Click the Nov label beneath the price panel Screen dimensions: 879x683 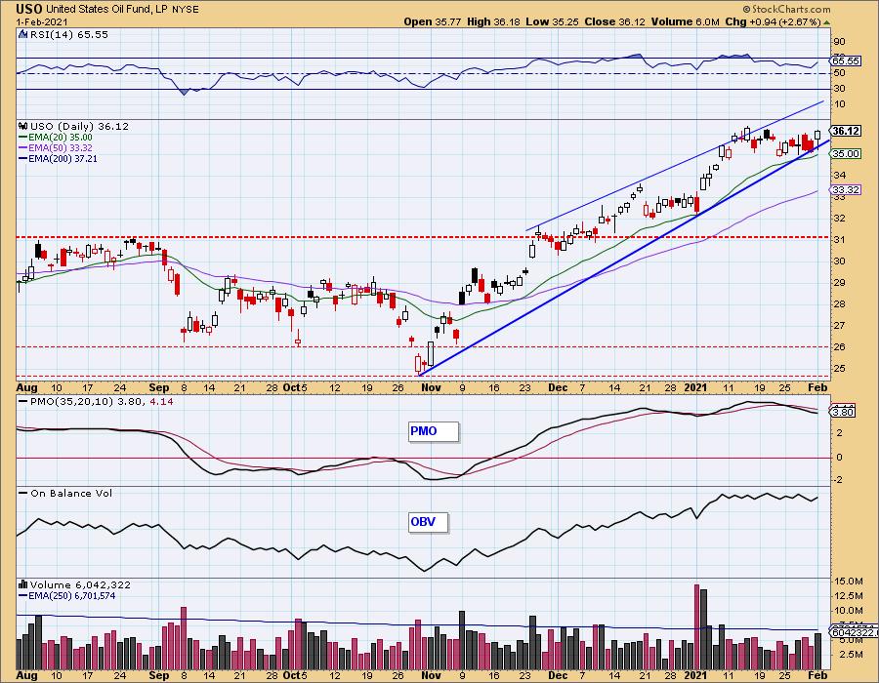pyautogui.click(x=431, y=387)
